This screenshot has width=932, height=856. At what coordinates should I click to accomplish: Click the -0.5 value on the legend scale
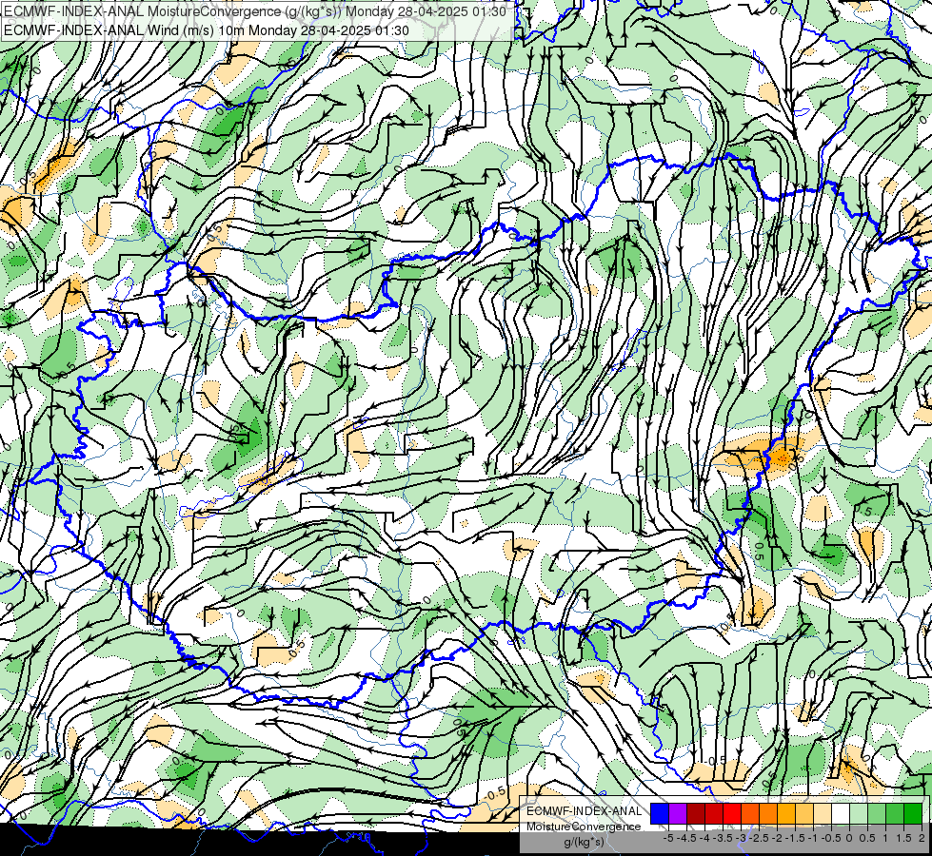(831, 838)
